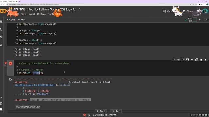Open cell editor settings gear
209x117 pixels.
coord(192,60)
